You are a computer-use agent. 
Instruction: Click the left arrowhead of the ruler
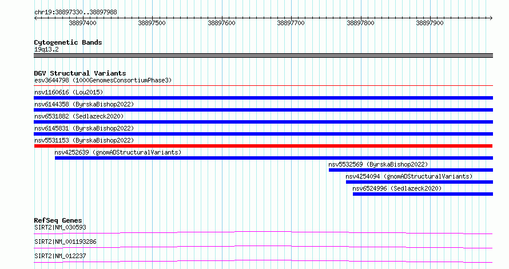tap(35, 18)
